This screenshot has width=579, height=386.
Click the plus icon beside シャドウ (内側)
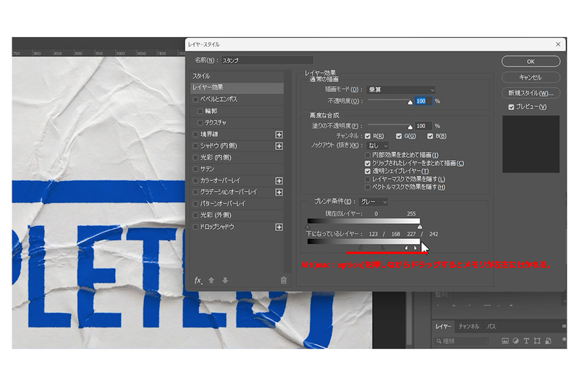click(279, 146)
